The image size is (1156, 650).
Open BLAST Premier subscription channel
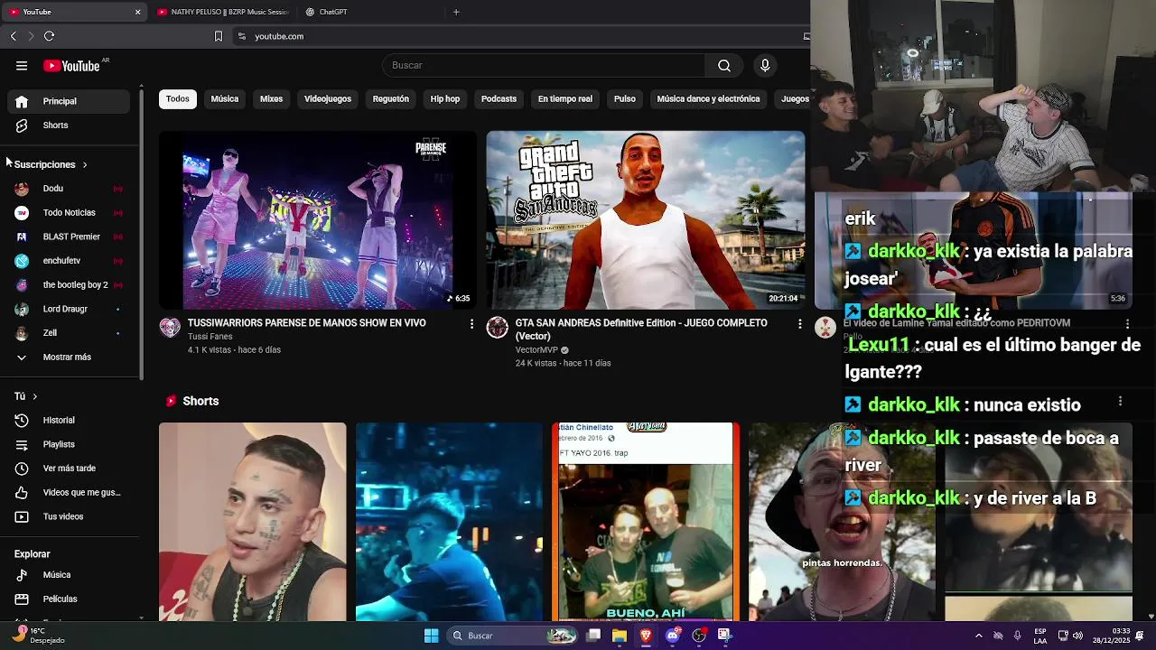(70, 237)
